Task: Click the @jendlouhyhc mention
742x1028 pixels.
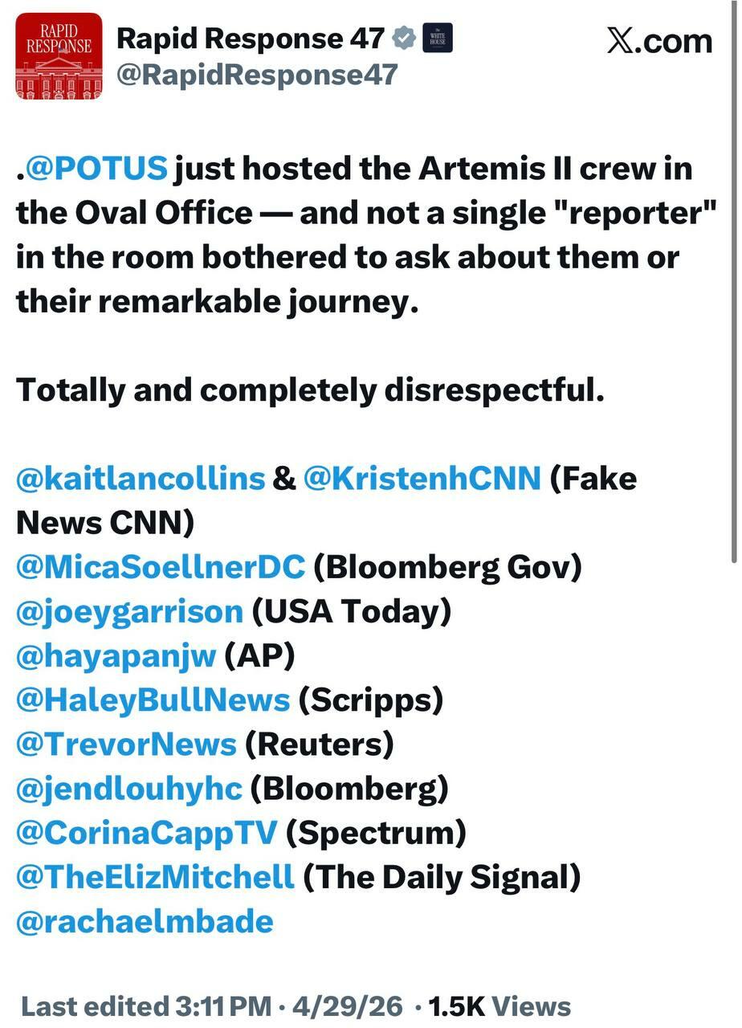Action: click(128, 788)
